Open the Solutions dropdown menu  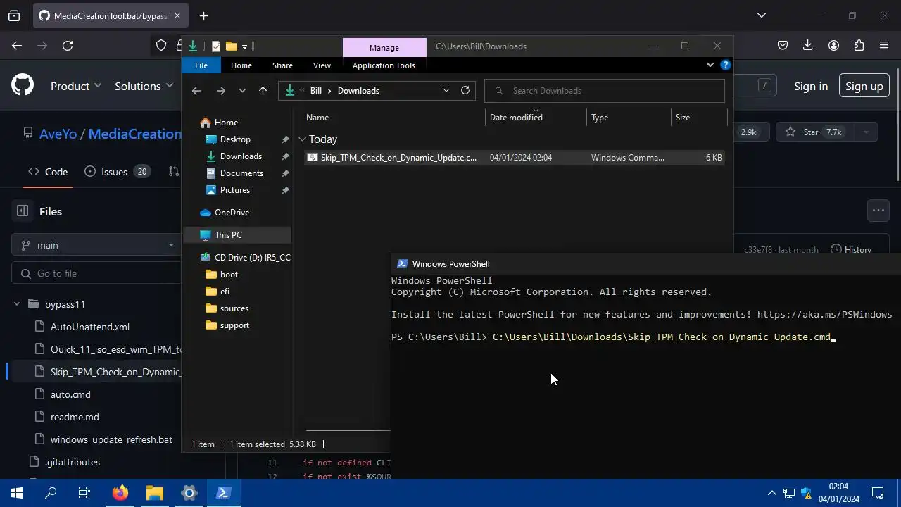144,86
